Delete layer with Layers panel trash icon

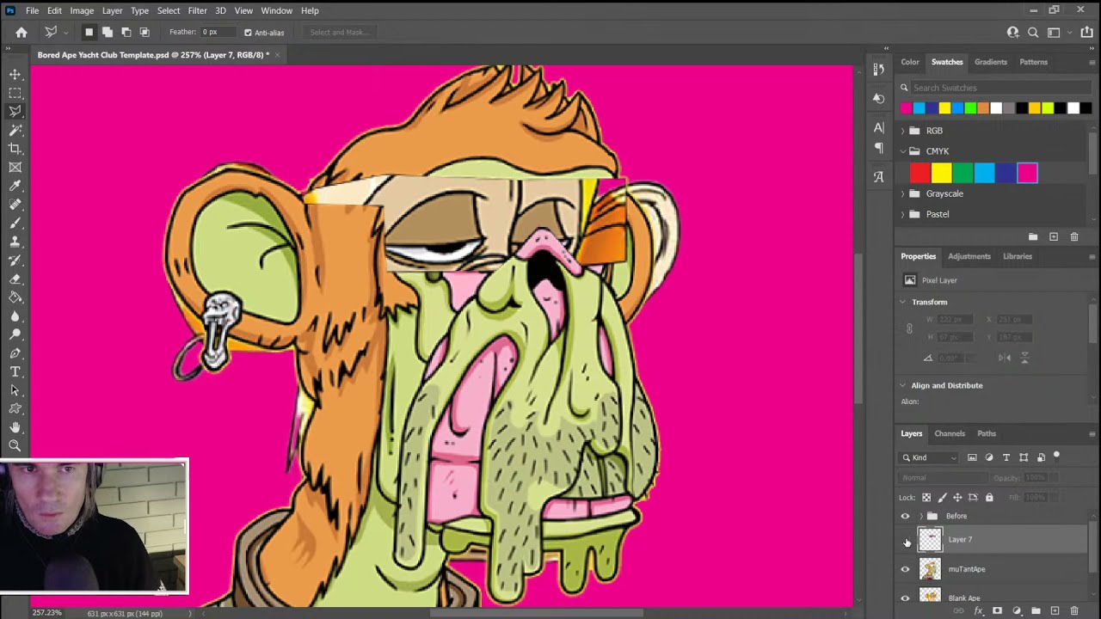(1074, 611)
